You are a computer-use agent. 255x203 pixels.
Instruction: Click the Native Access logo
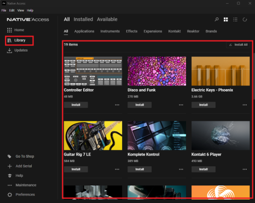[28, 20]
